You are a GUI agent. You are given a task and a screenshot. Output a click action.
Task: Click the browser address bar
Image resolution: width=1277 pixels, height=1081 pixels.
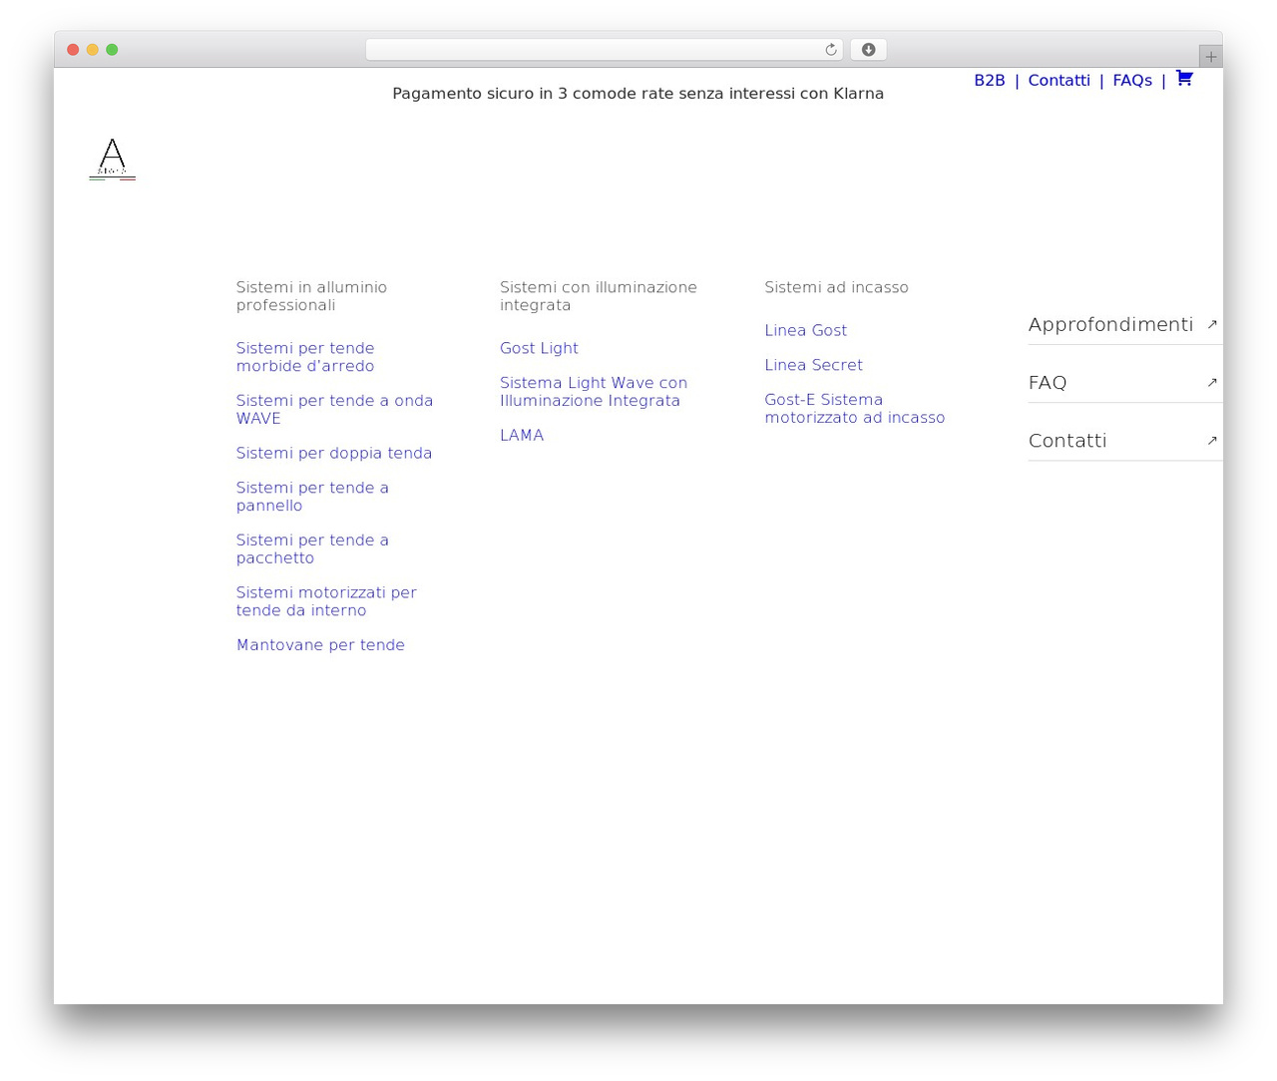click(x=604, y=50)
